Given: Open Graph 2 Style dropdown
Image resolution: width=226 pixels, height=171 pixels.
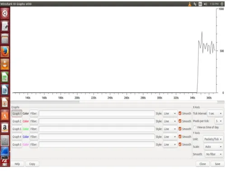Looking at the screenshot, I should tap(170, 121).
